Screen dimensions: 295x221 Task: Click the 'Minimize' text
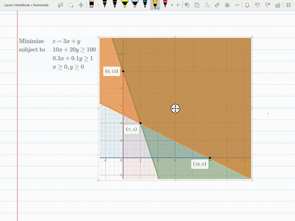[31, 41]
